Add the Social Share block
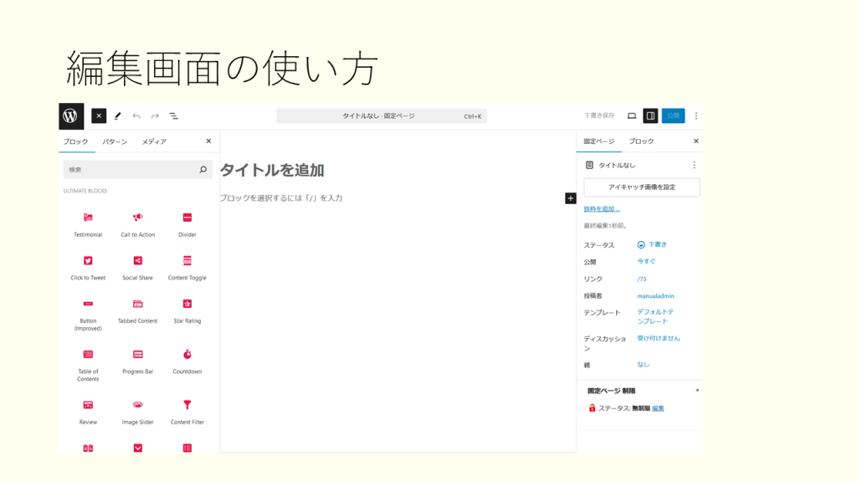The height and width of the screenshot is (482, 857). tap(138, 266)
